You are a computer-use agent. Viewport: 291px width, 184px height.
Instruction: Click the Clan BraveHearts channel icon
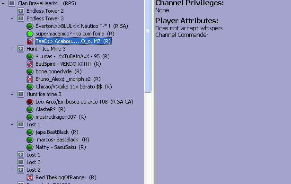tap(12, 3)
